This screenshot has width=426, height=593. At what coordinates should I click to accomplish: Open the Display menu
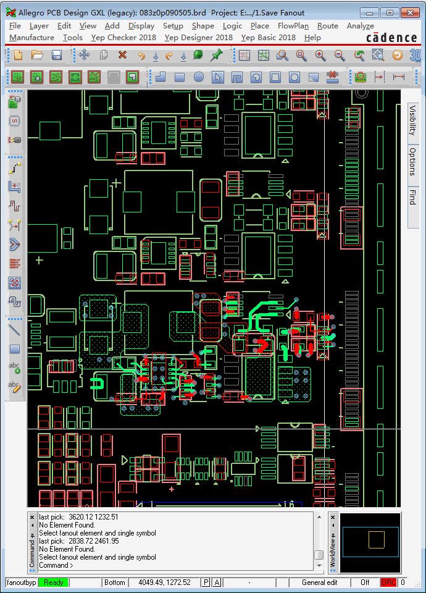[x=141, y=26]
